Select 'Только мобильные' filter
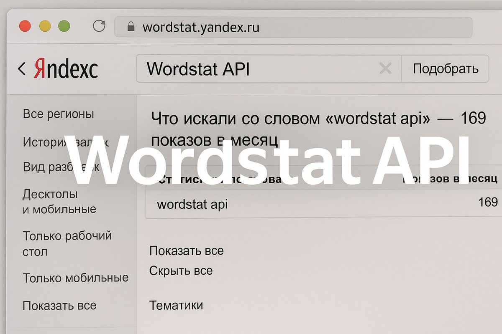 pyautogui.click(x=75, y=278)
